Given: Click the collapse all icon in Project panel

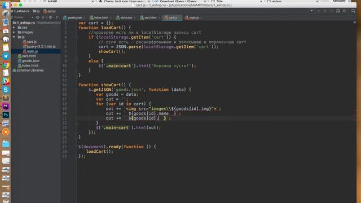Looking at the screenshot, I should pyautogui.click(x=43, y=17).
